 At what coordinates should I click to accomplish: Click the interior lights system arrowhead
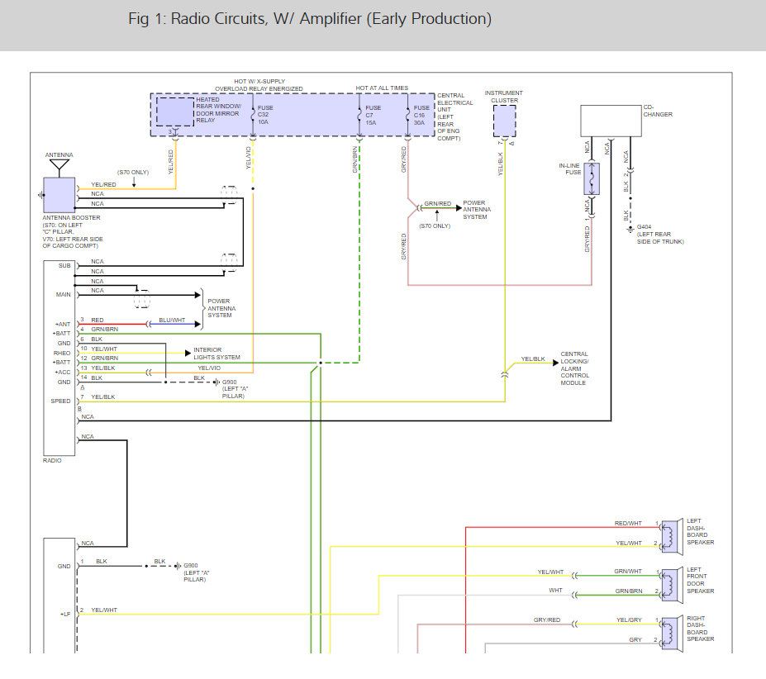188,354
